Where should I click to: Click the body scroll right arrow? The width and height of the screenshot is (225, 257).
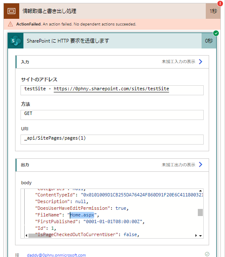click(196, 236)
